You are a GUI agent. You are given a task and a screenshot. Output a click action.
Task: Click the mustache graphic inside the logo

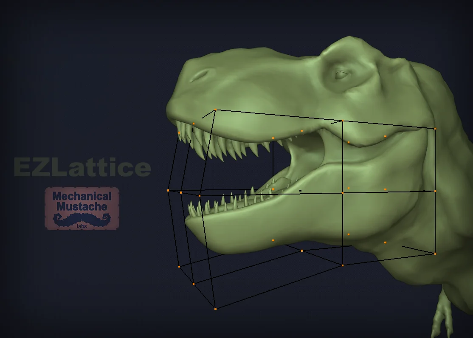(x=82, y=219)
